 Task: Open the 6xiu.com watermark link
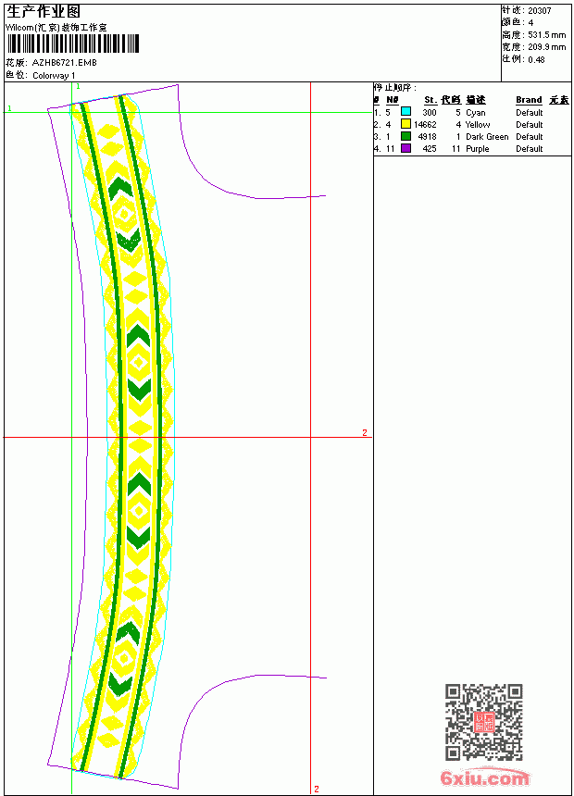pos(484,777)
